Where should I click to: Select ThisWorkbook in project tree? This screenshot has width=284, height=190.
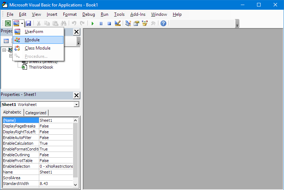pos(41,67)
